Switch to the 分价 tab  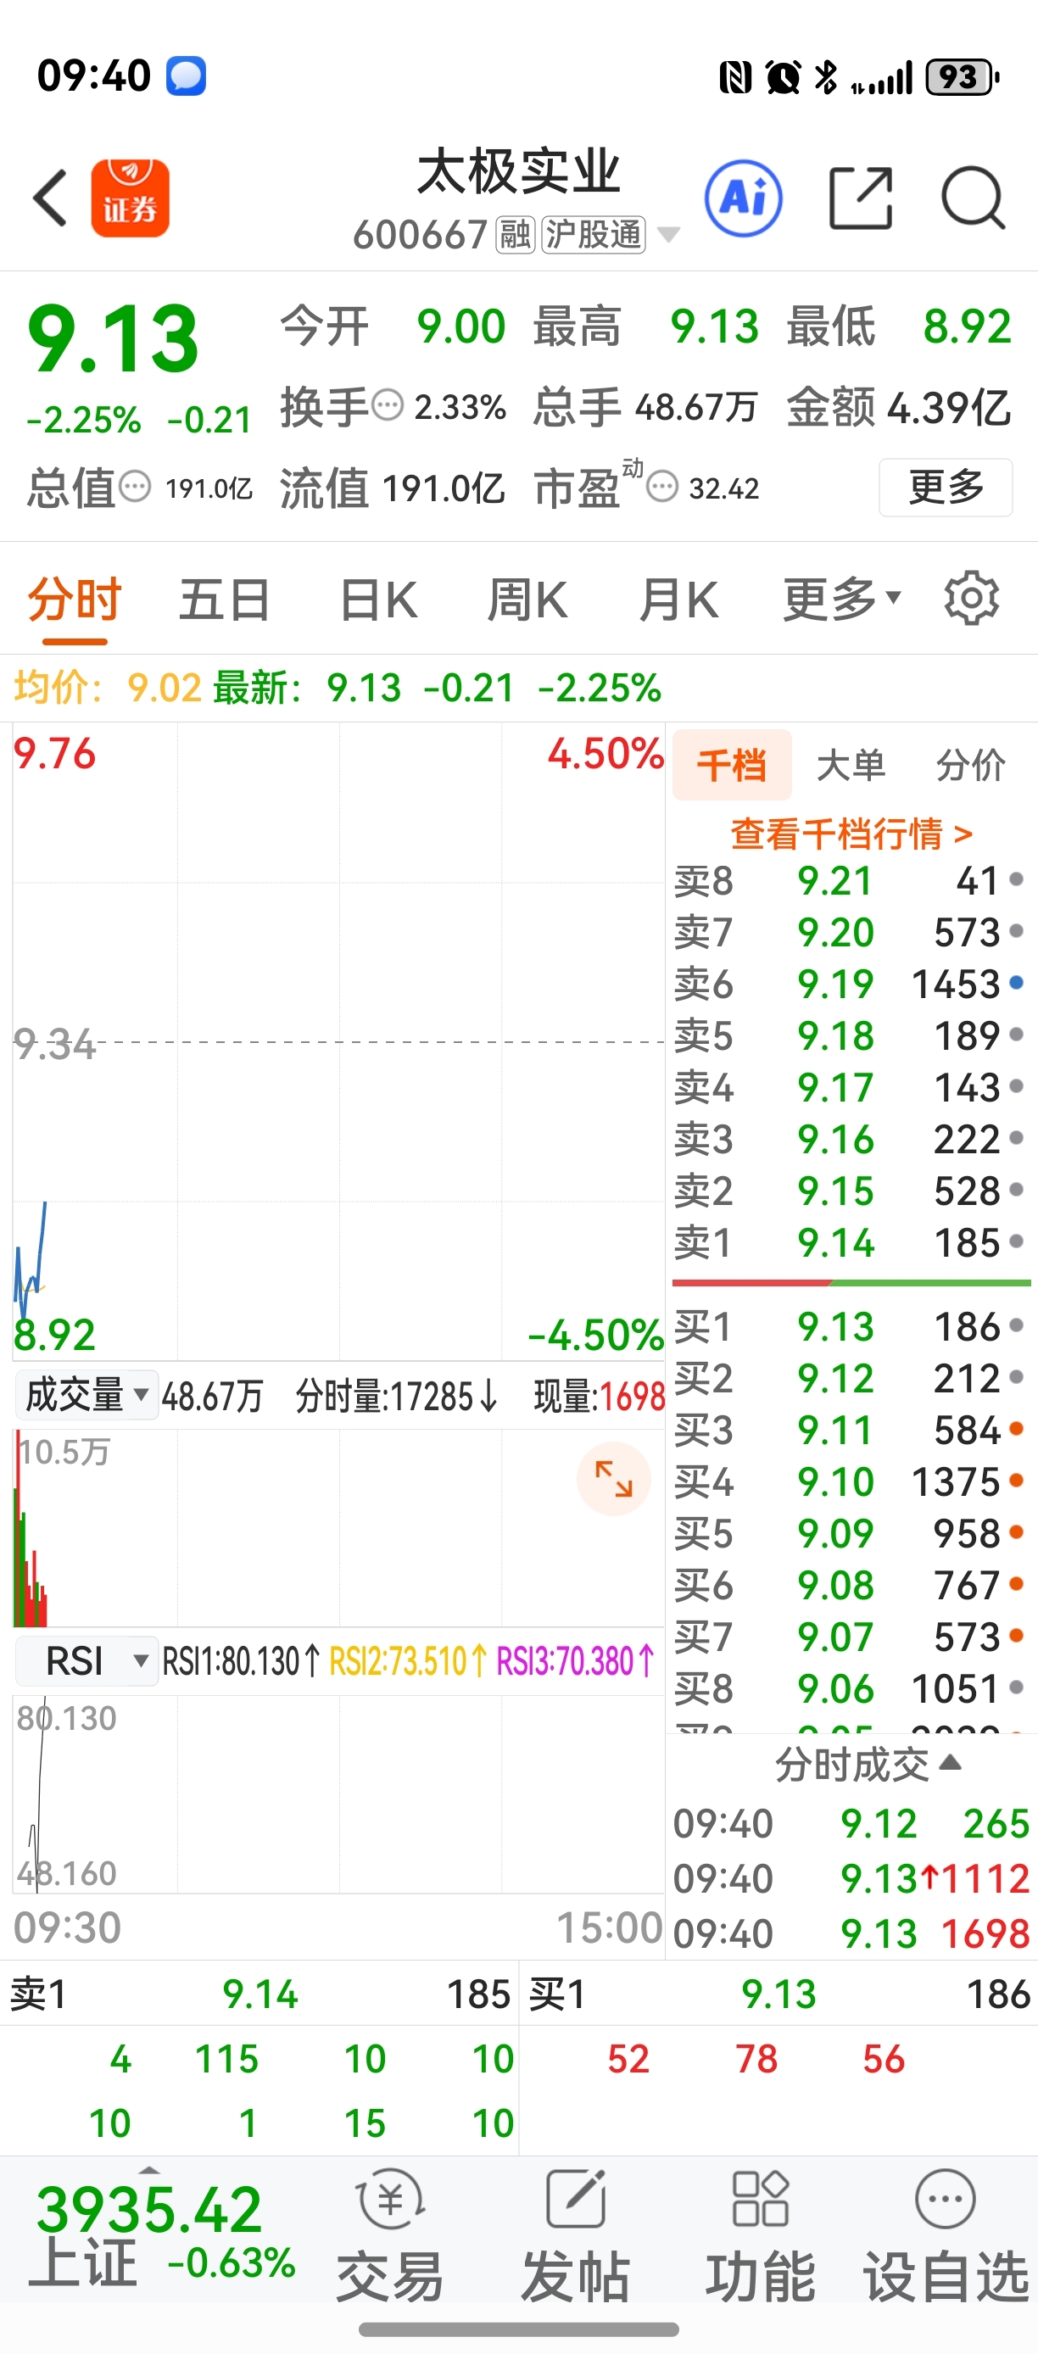970,764
